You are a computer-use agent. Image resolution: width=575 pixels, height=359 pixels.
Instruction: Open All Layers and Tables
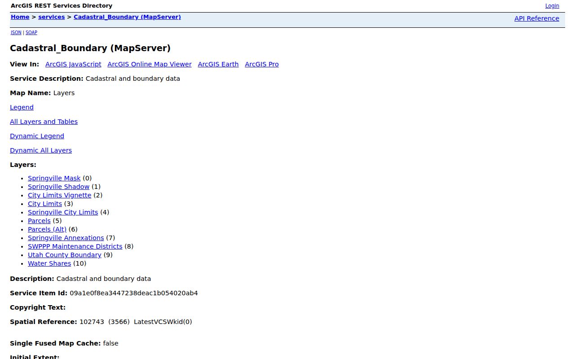click(x=44, y=122)
